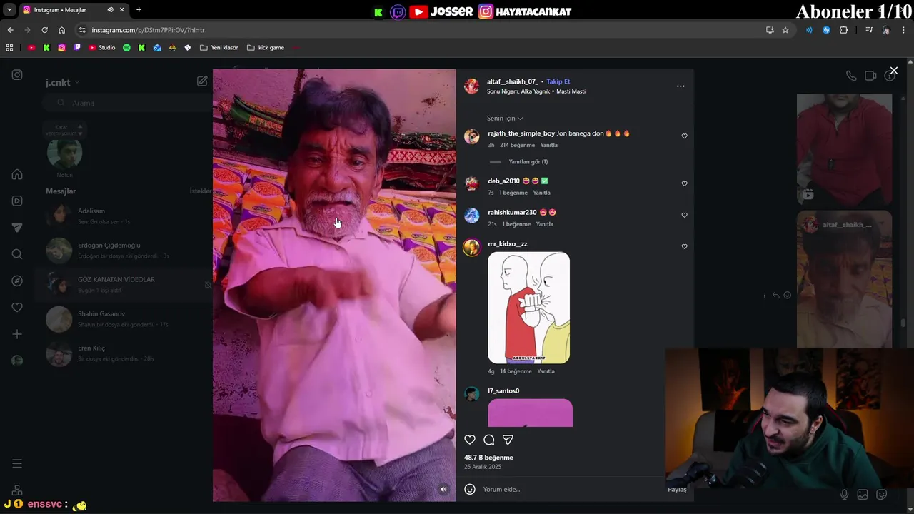914x514 pixels.
Task: Like rahishkumar230's comment
Action: click(684, 215)
